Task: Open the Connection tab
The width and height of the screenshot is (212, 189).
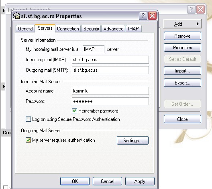Action: point(68,29)
